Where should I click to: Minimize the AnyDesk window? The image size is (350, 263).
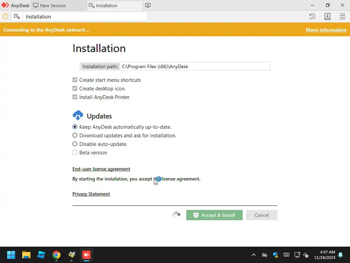click(312, 5)
